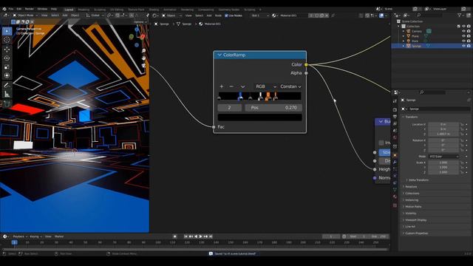The image size is (473, 266).
Task: Click the outliner filter funnel icon
Action: point(459,15)
